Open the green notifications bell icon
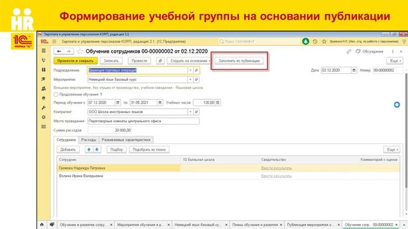The width and height of the screenshot is (408, 229). click(x=305, y=41)
